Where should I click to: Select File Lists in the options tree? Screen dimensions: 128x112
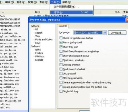pos(40,56)
